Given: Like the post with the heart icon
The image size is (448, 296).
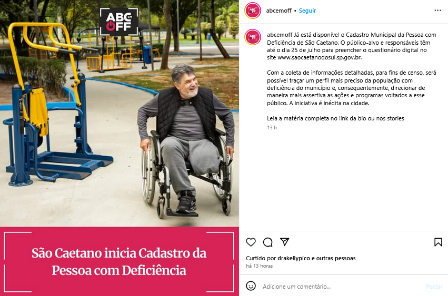Looking at the screenshot, I should (251, 242).
